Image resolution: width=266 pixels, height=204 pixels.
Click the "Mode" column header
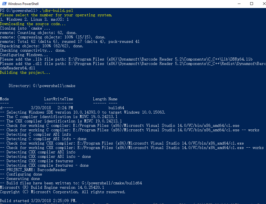click(x=4, y=99)
